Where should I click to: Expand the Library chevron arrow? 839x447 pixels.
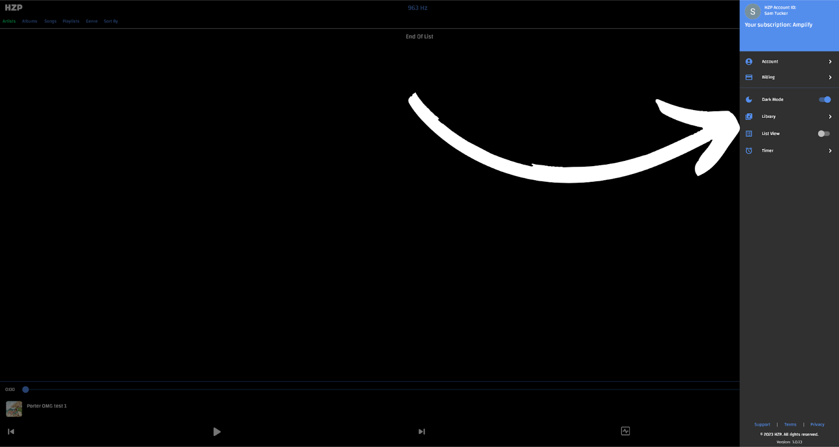pos(830,117)
